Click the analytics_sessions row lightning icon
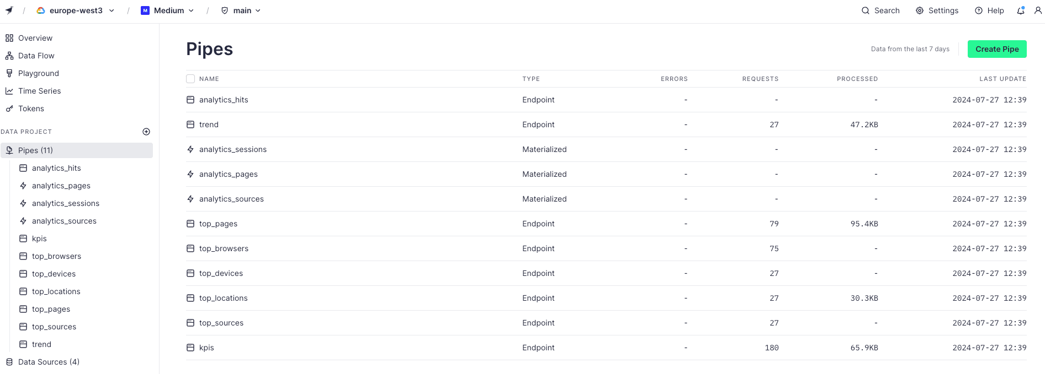 [190, 149]
